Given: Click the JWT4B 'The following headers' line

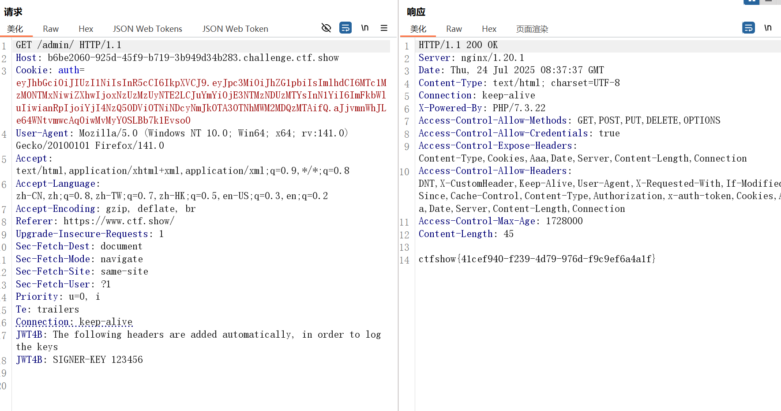Looking at the screenshot, I should [x=199, y=341].
